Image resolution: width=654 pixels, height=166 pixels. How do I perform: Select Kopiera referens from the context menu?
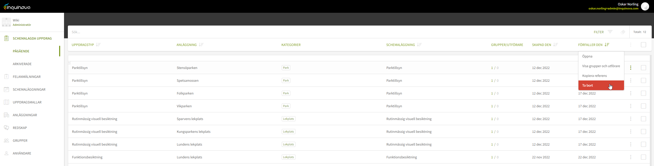[594, 76]
